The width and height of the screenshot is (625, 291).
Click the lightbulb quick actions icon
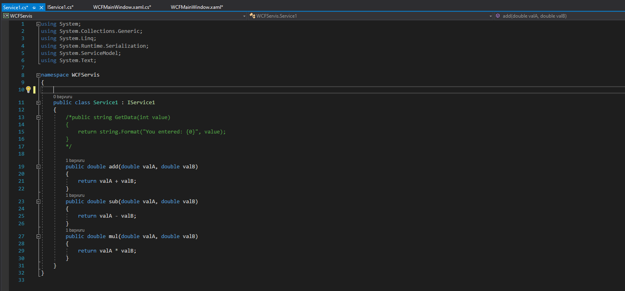(29, 89)
